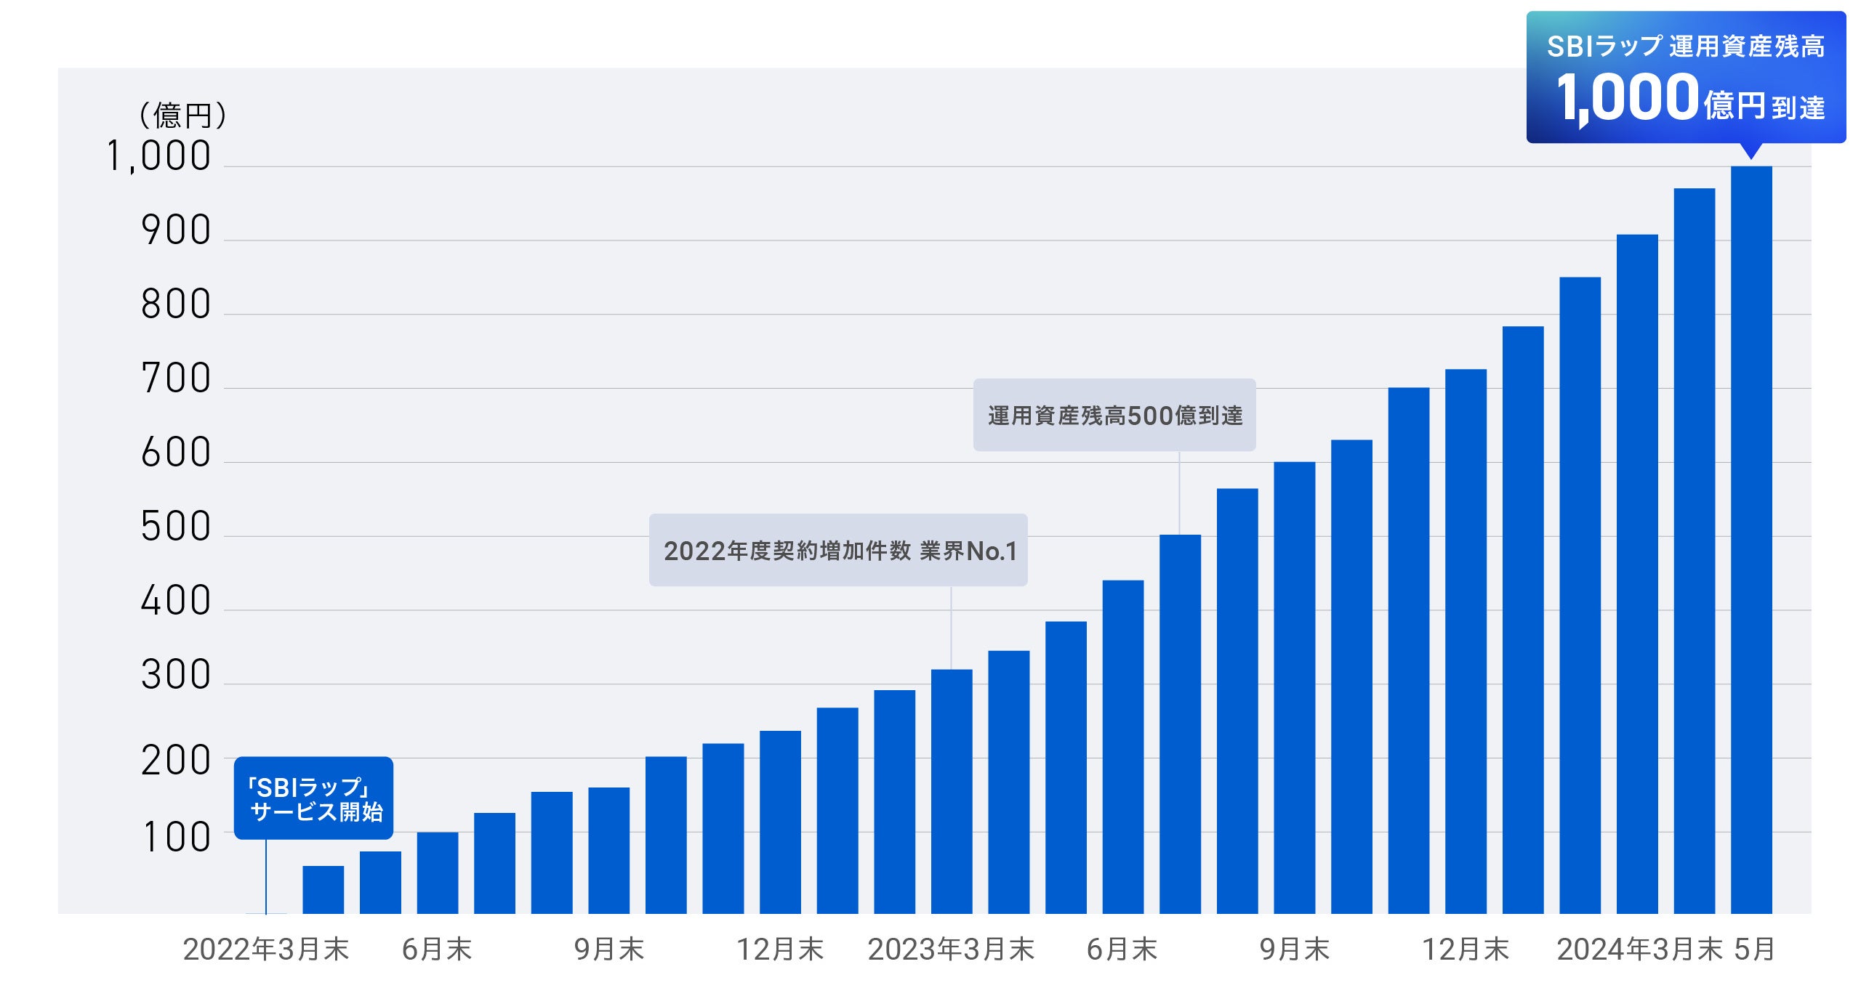Click the 1,000 y-axis value
The width and height of the screenshot is (1861, 988).
click(158, 156)
